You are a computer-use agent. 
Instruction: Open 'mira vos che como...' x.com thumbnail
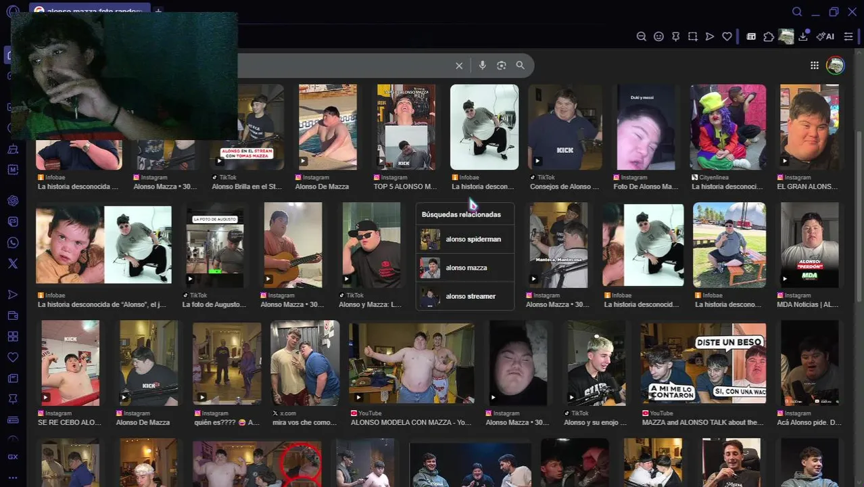(x=305, y=363)
